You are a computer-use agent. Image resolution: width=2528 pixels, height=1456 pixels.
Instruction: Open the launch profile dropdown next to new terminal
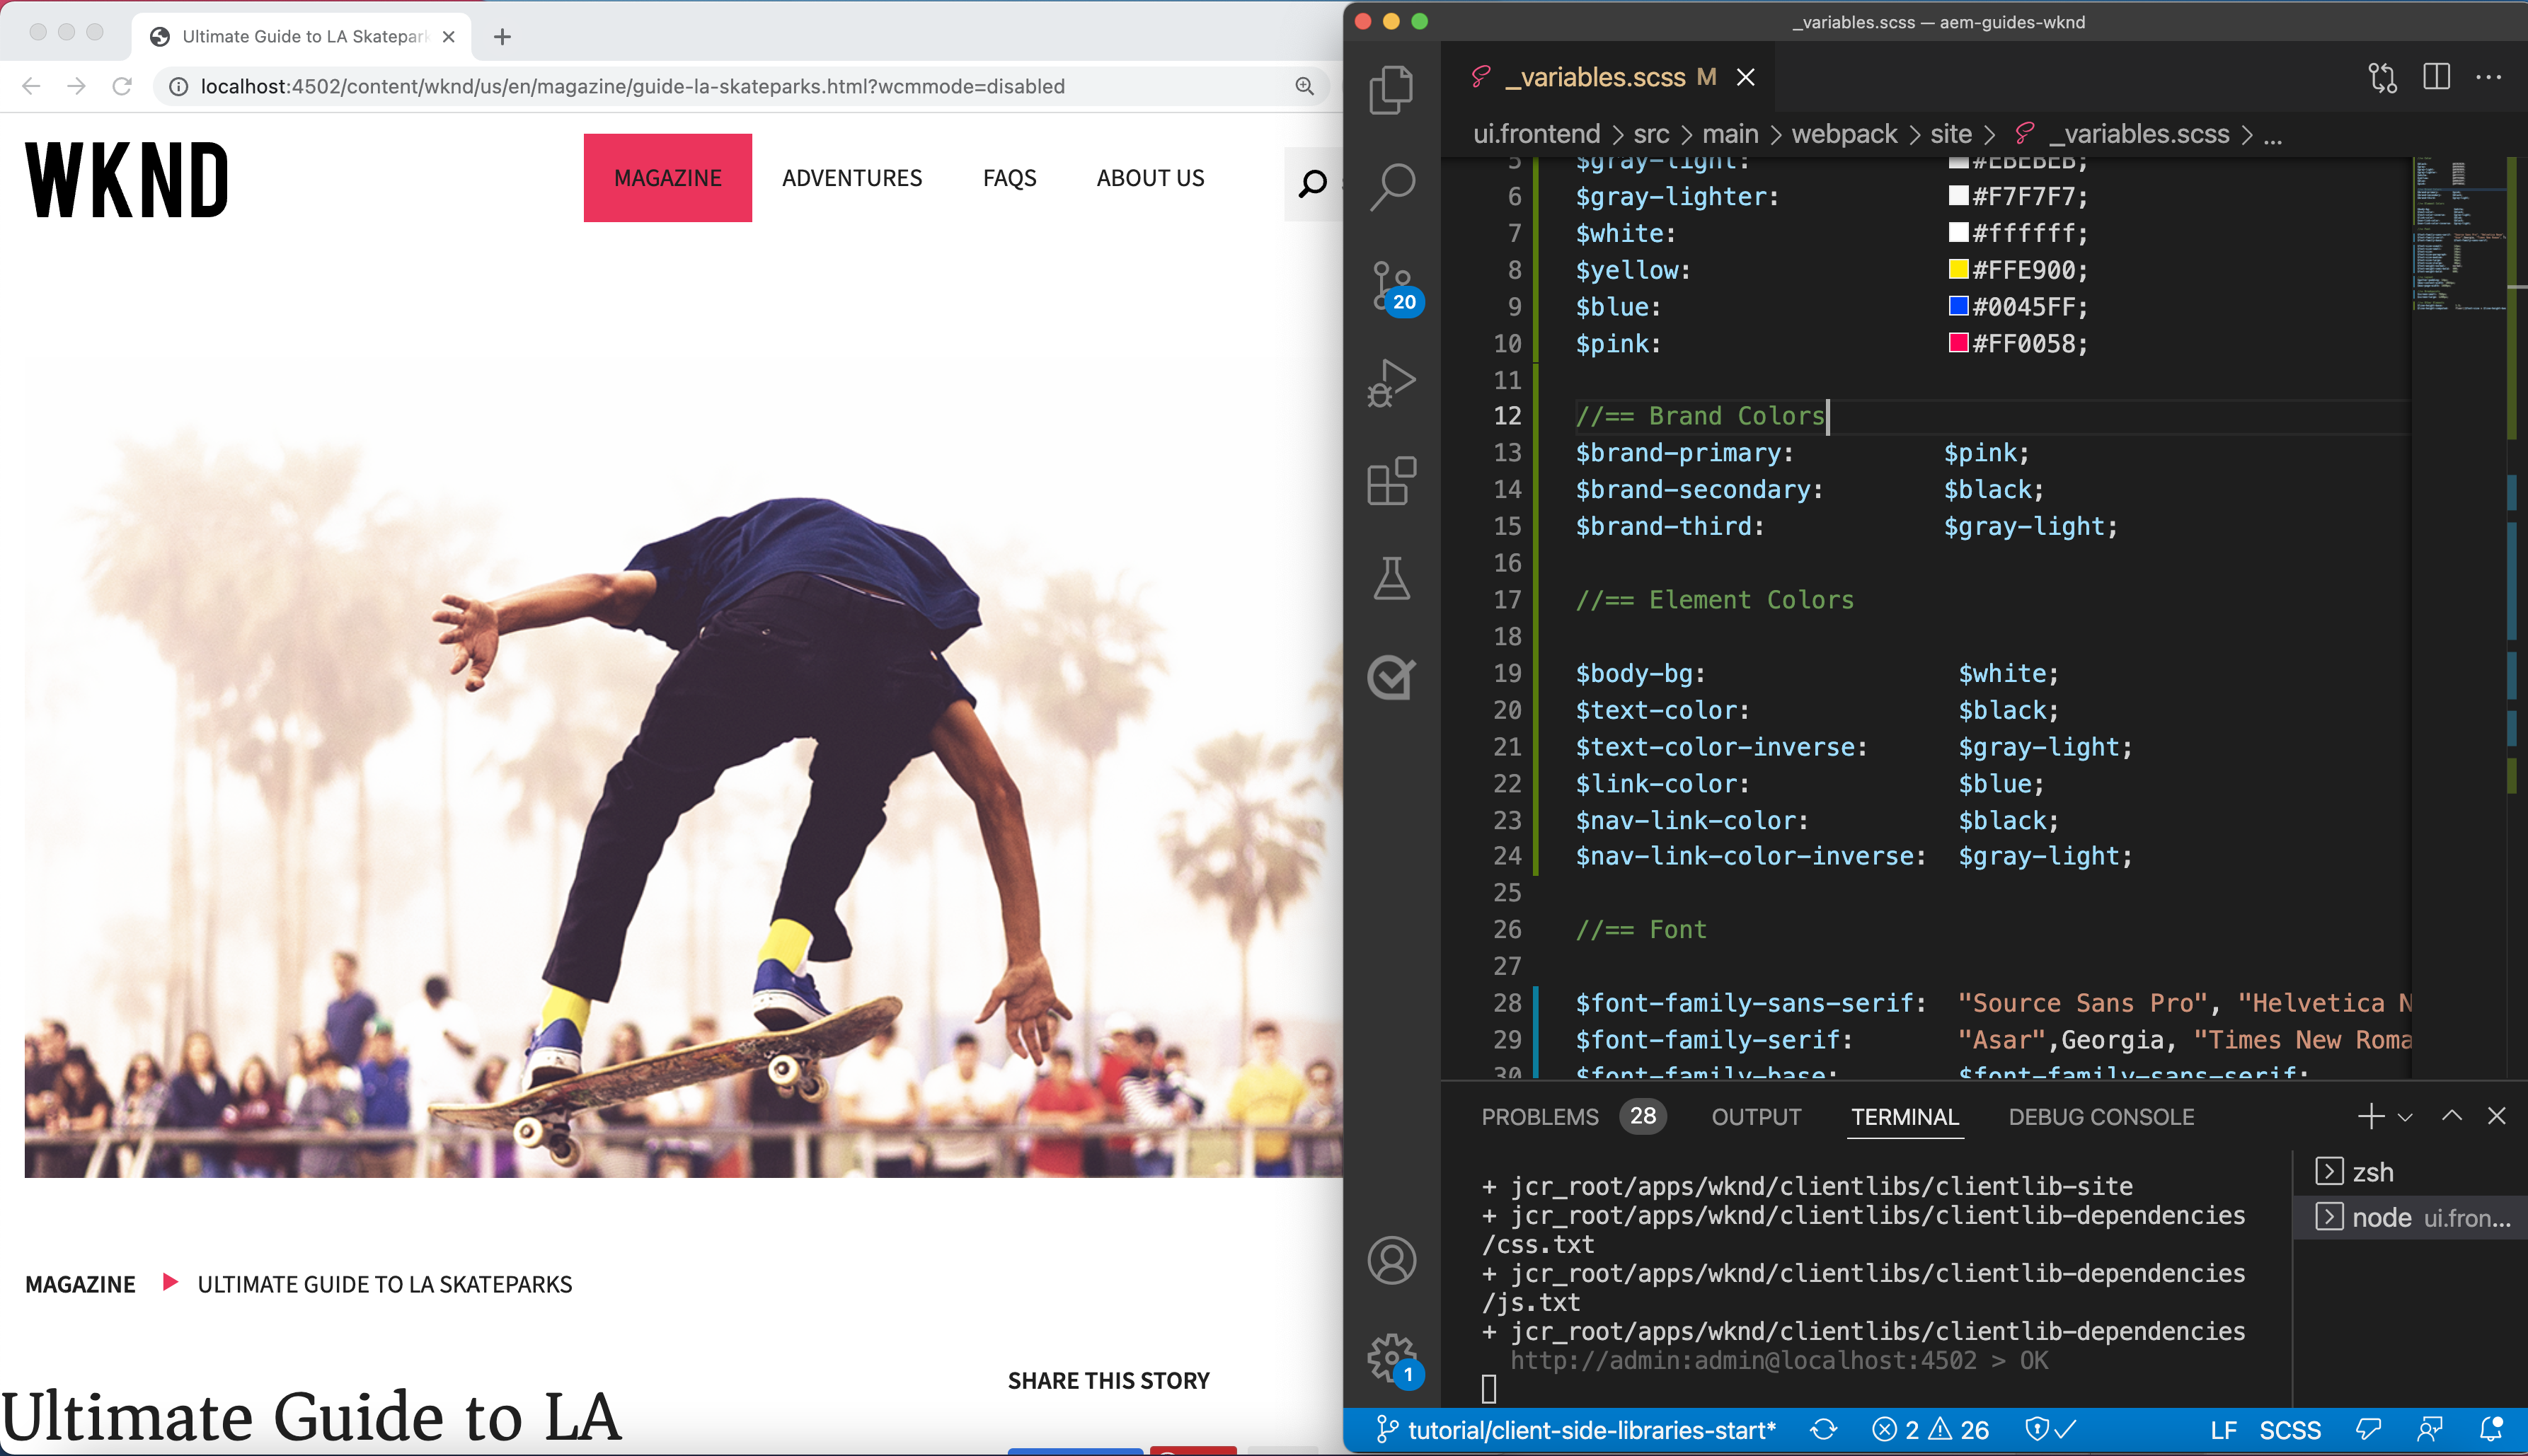(2405, 1117)
